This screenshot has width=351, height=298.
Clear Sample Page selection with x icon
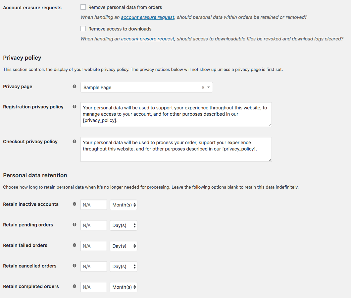pos(203,88)
